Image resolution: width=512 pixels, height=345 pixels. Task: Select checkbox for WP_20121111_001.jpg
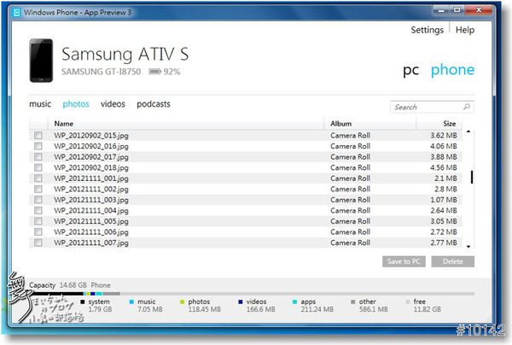pos(38,178)
